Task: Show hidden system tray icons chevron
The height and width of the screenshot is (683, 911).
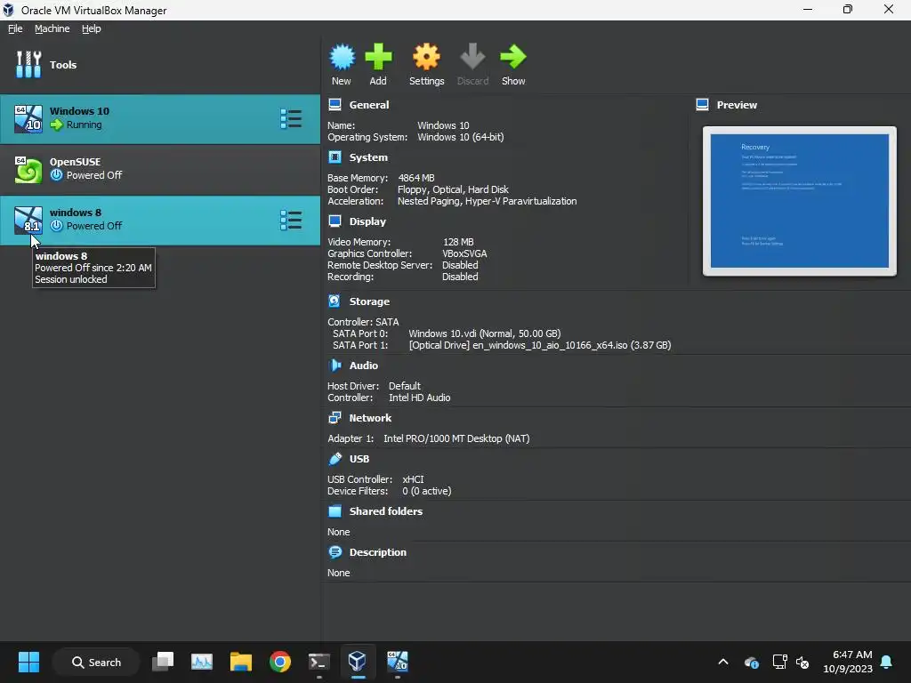Action: click(x=723, y=662)
